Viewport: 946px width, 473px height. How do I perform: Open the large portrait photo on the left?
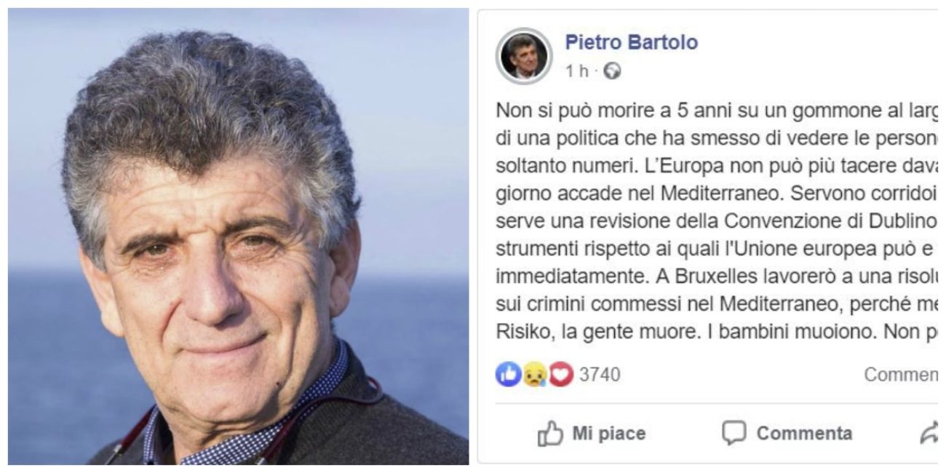point(238,236)
